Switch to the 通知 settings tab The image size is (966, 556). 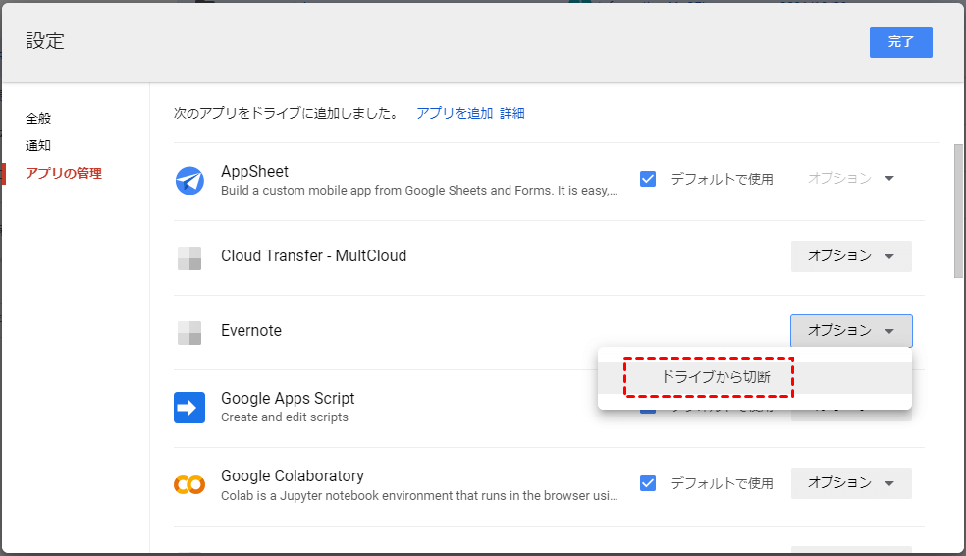coord(38,146)
